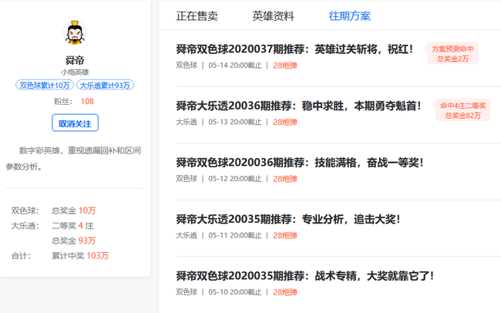
Task: Click 大乐透 总奖金 93万 stat
Action: [73, 241]
